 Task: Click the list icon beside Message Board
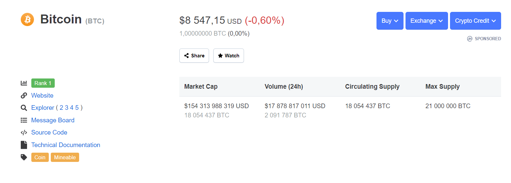tap(24, 120)
